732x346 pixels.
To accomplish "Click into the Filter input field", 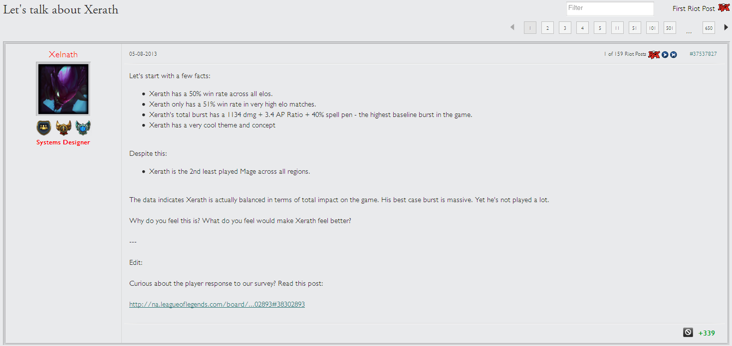I will click(610, 8).
